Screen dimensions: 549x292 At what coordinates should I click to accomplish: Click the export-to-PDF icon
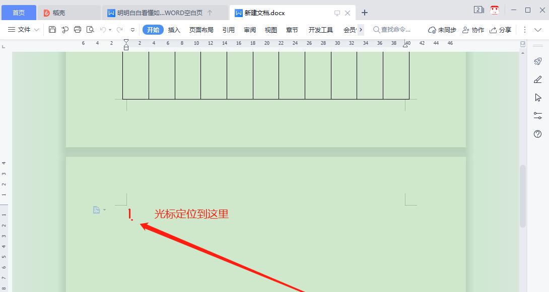[x=65, y=30]
